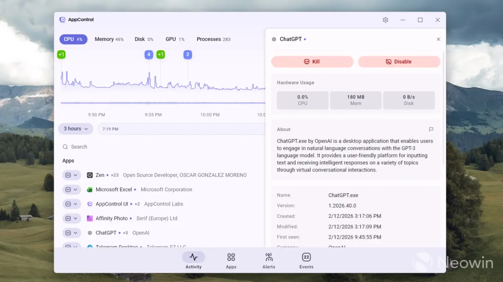Expand the ChatGPT app entry chevron
This screenshot has height=282, width=503.
click(75, 233)
